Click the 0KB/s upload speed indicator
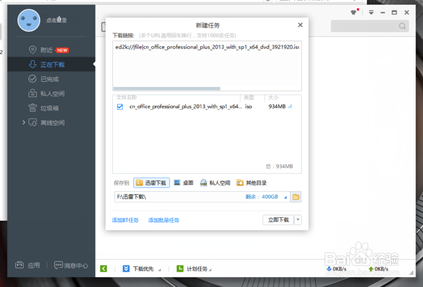Viewport: 423px width, 287px height. (x=379, y=269)
